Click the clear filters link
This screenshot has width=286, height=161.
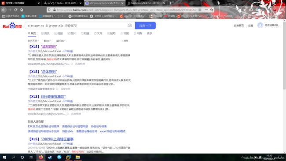125,40
